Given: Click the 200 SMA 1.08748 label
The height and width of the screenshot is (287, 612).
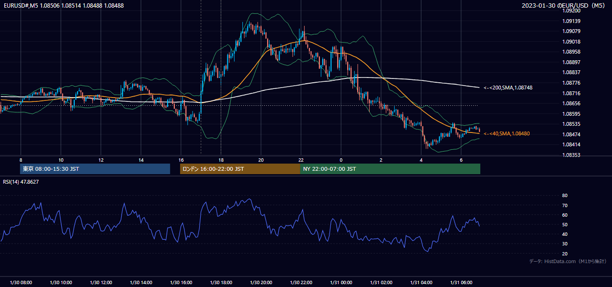Looking at the screenshot, I should (x=508, y=88).
